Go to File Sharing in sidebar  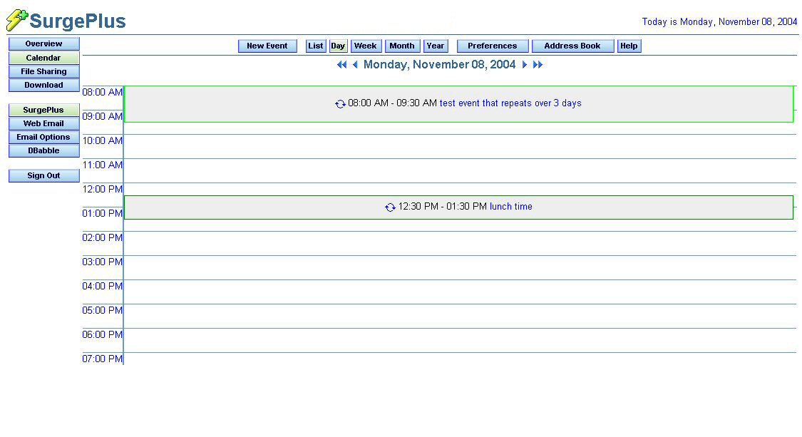[x=43, y=72]
